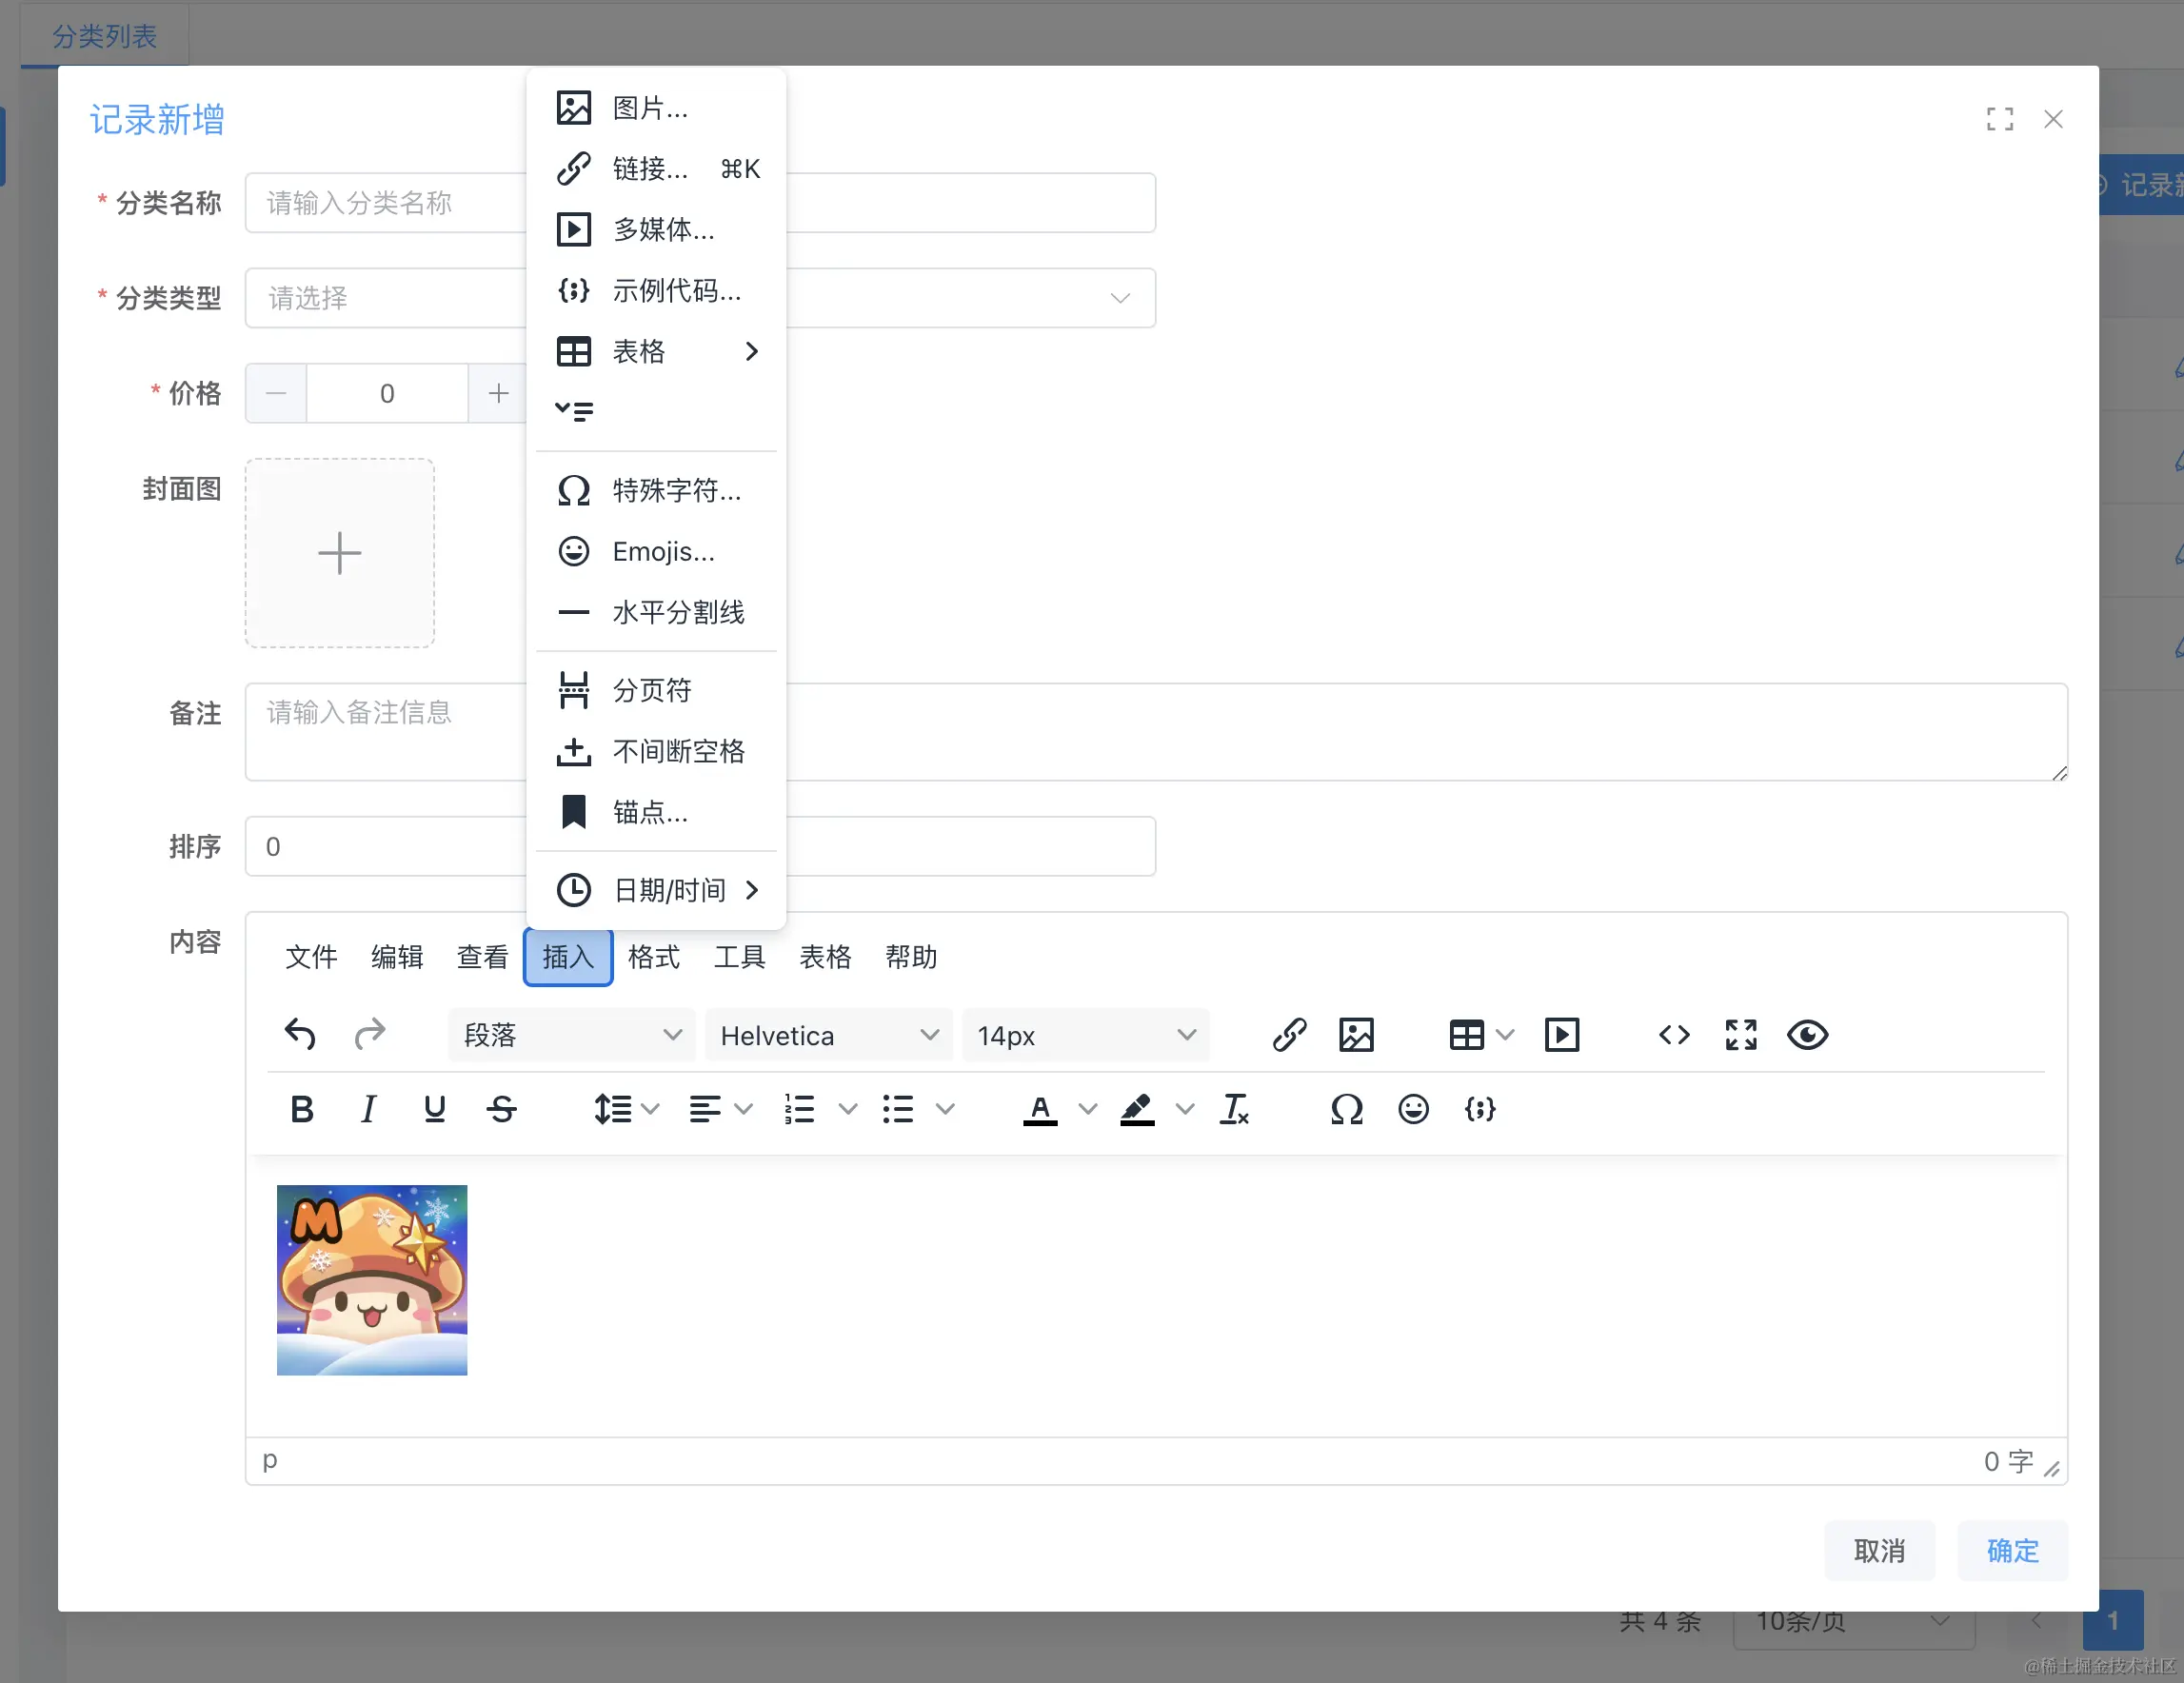
Task: Toggle italic text formatting
Action: click(x=368, y=1109)
